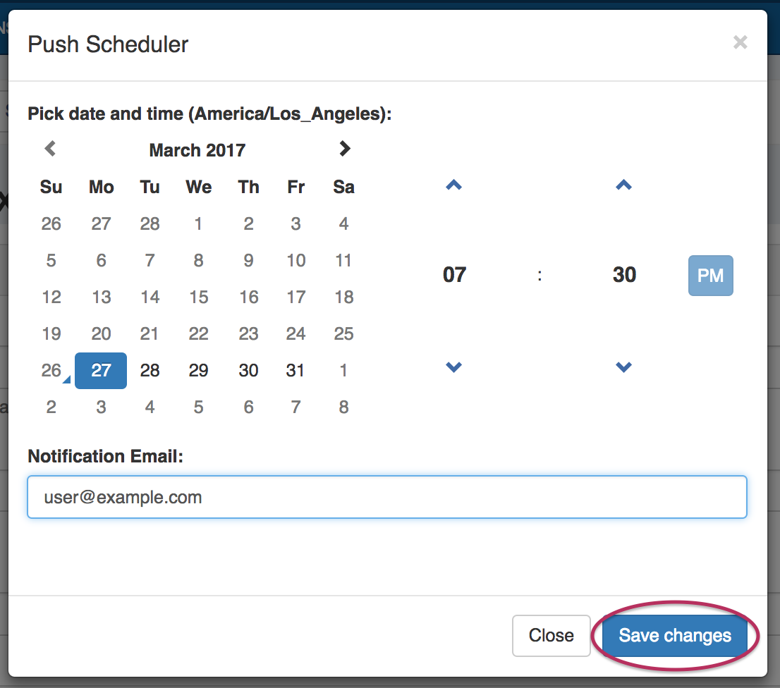Click Save changes button
Viewport: 780px width, 688px height.
675,636
